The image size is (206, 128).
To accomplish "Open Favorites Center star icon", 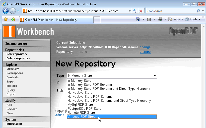I will pyautogui.click(x=6, y=19).
